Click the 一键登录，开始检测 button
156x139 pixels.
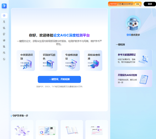[59, 79]
